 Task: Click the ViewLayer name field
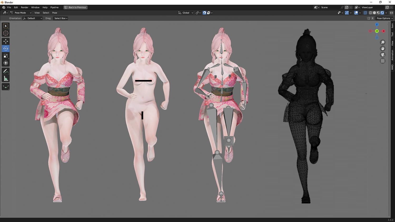[x=373, y=7]
